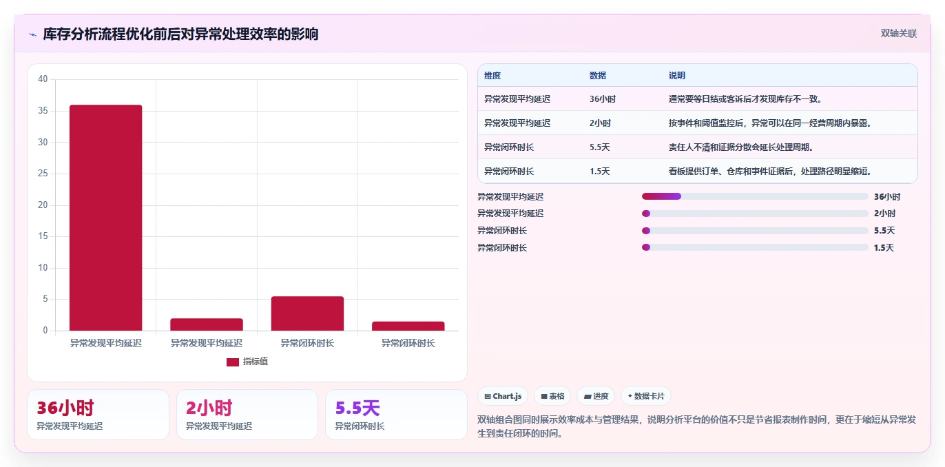Click the y-axis label 10
The width and height of the screenshot is (945, 467).
[43, 268]
